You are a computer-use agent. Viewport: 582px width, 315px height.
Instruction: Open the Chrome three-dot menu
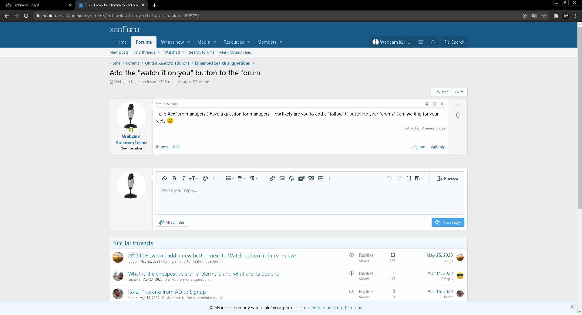(576, 16)
